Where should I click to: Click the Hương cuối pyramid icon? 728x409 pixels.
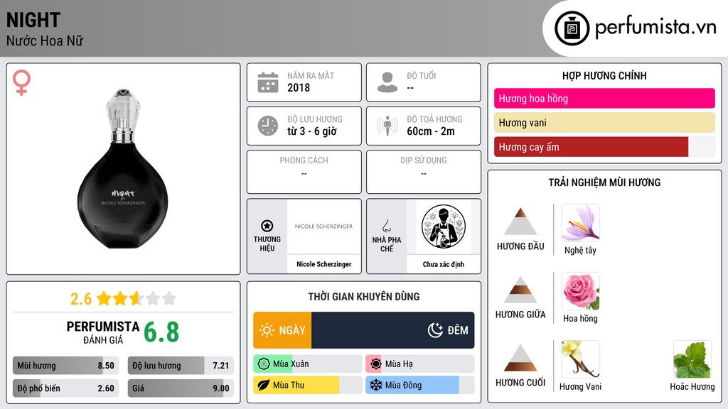tap(520, 358)
